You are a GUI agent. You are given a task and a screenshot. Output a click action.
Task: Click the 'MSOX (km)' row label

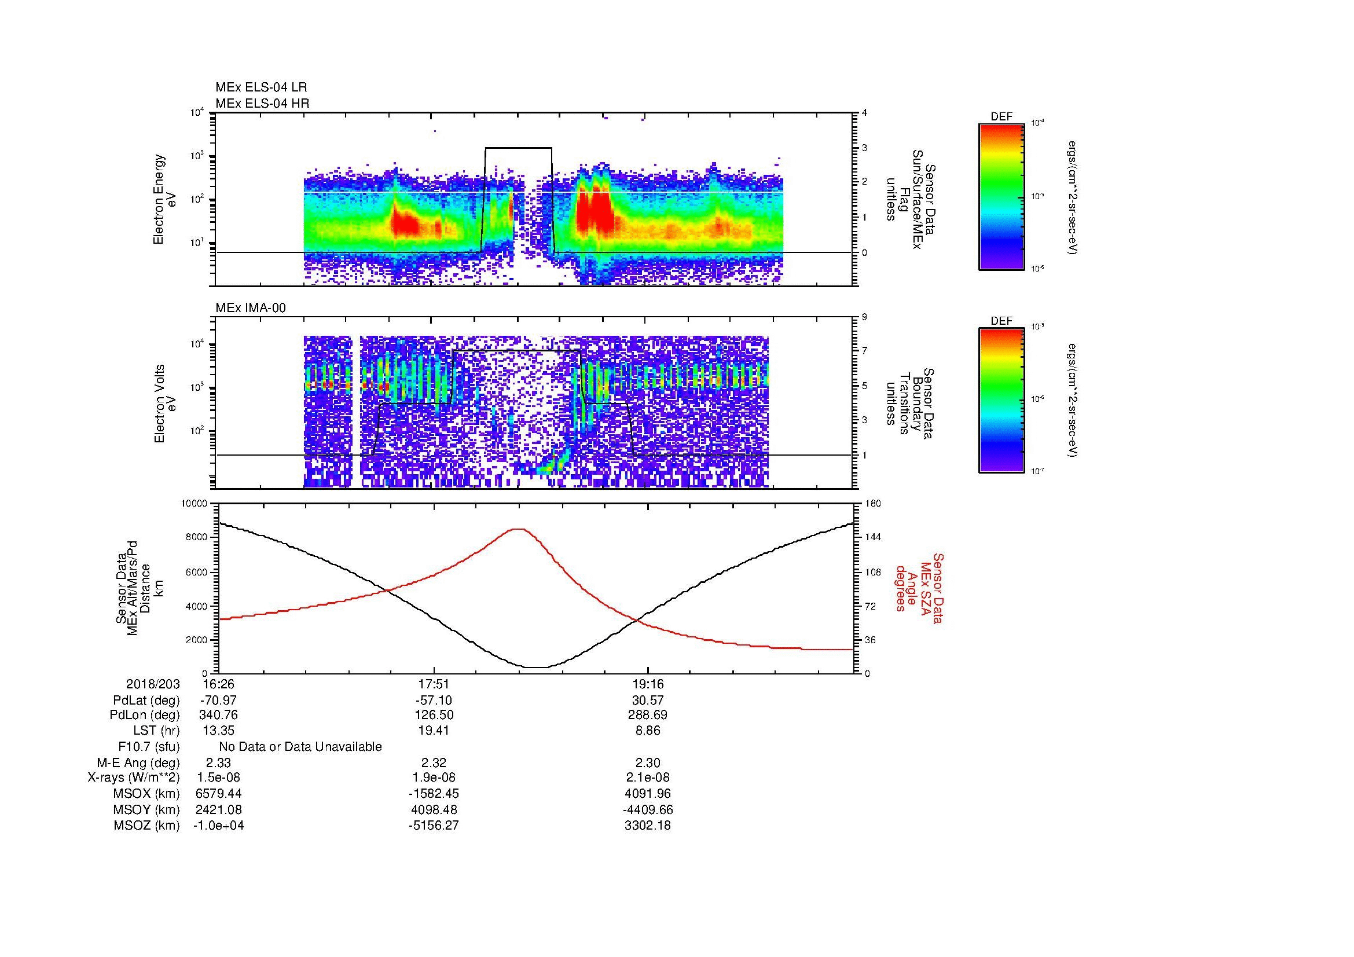[x=147, y=794]
